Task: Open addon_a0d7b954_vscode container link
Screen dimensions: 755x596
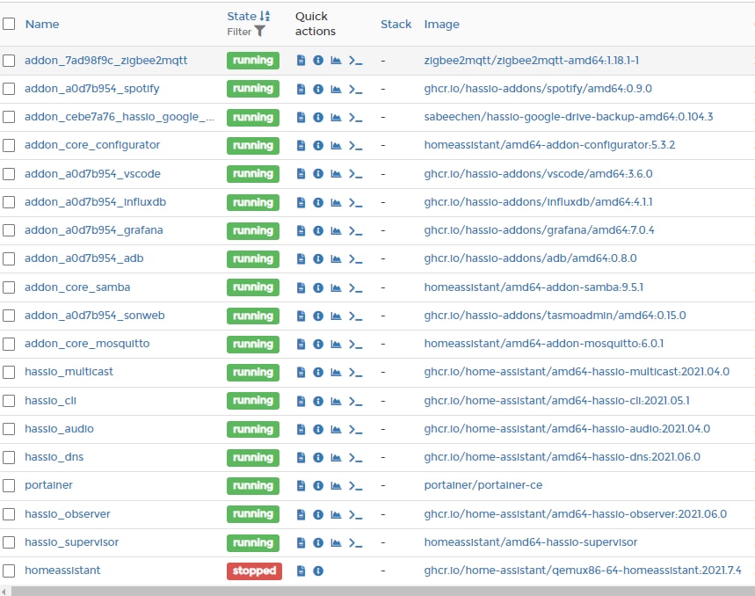Action: [x=92, y=174]
